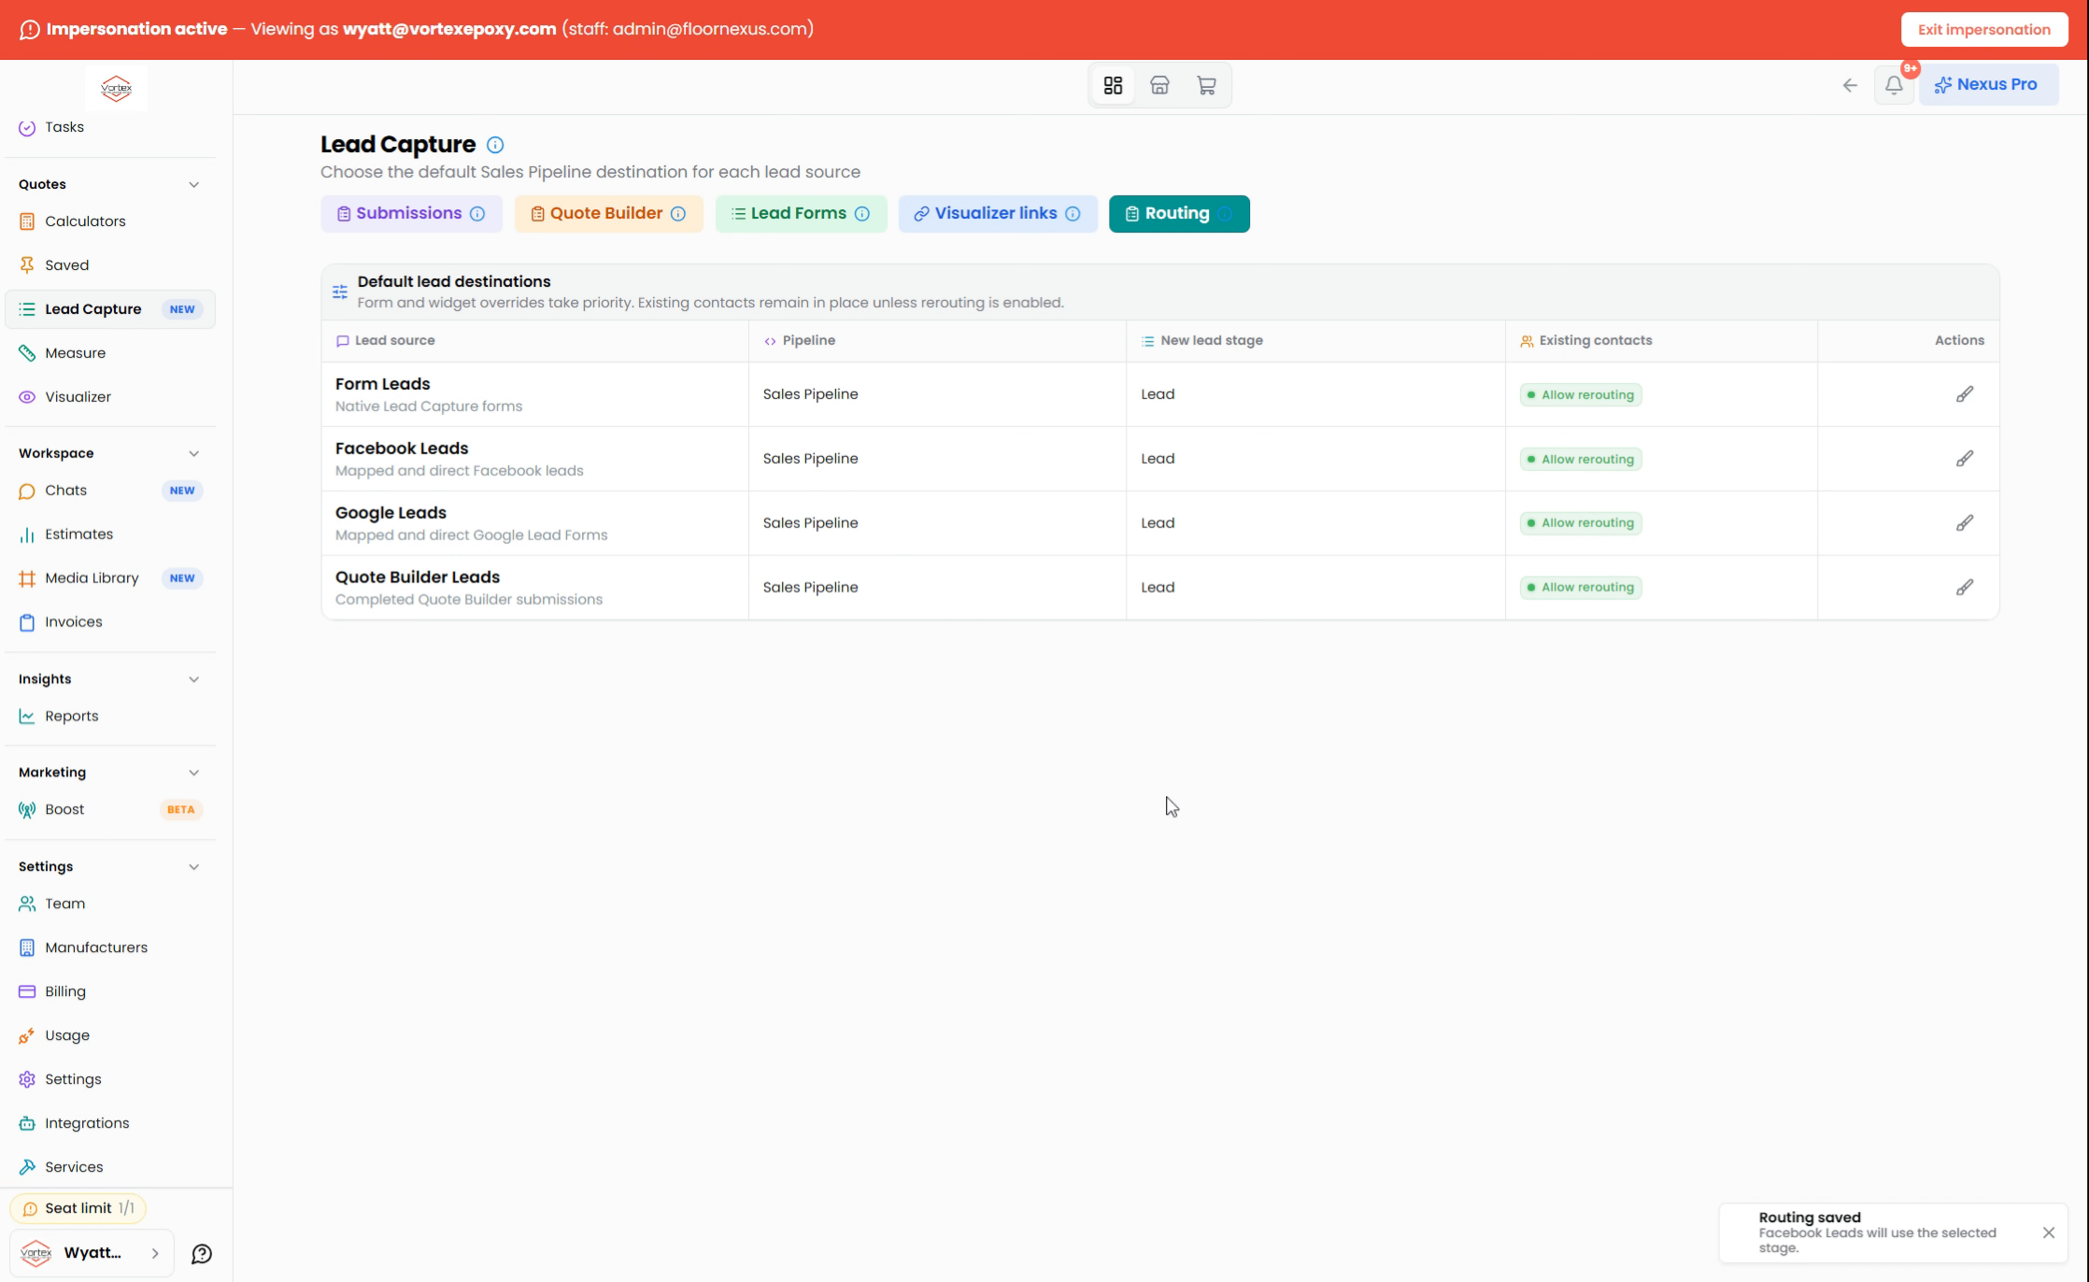Click the info icon beside Lead Capture title

coord(495,145)
